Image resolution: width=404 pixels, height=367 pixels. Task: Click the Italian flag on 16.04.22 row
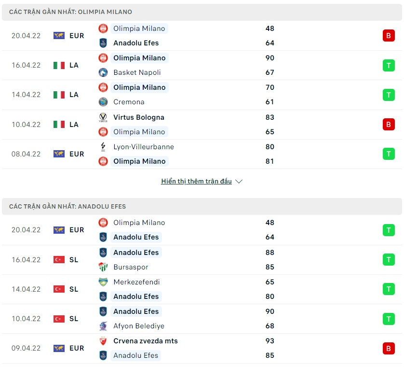[59, 65]
